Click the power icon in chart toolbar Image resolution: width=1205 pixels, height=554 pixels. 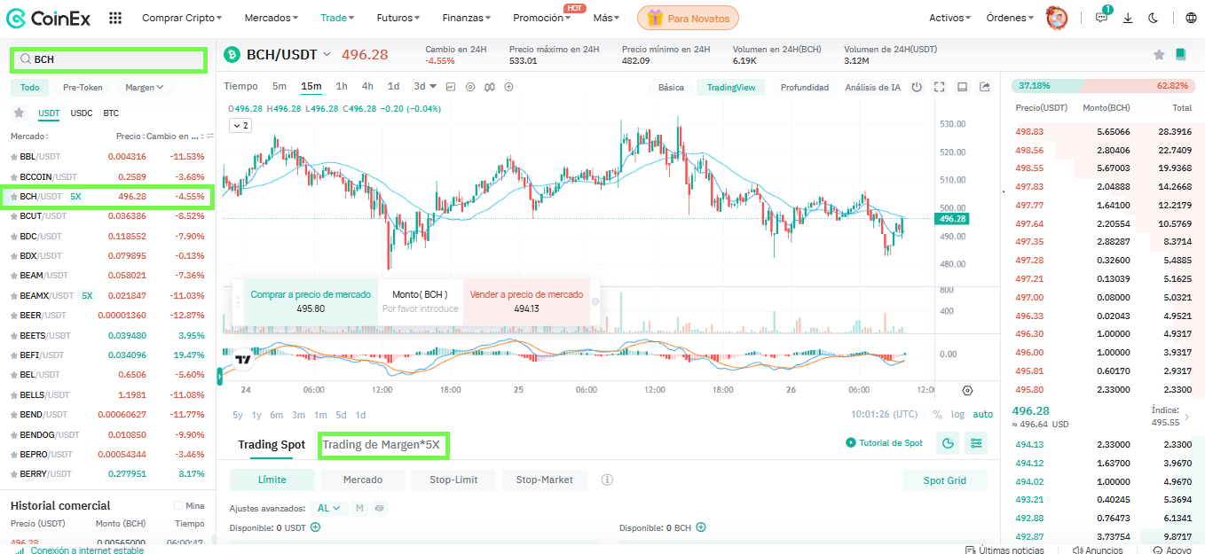pyautogui.click(x=917, y=87)
